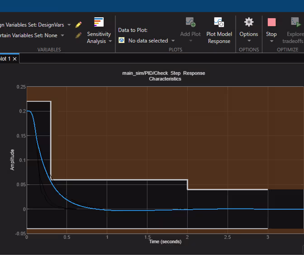Click the Options label text
Viewport: 304px width, 255px height.
[249, 34]
